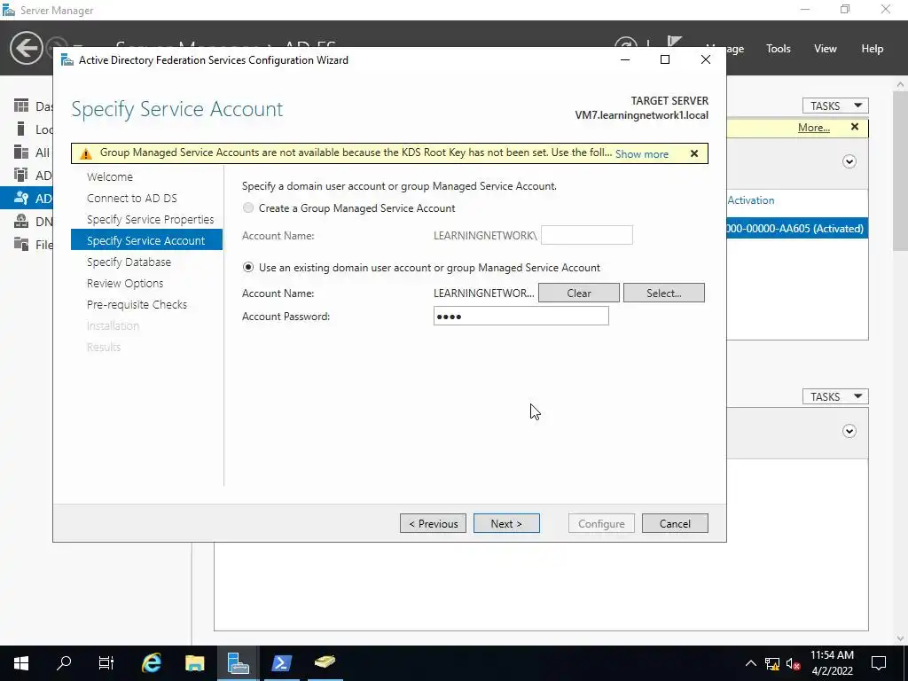908x681 pixels.
Task: Click Select... to choose an account
Action: (663, 293)
